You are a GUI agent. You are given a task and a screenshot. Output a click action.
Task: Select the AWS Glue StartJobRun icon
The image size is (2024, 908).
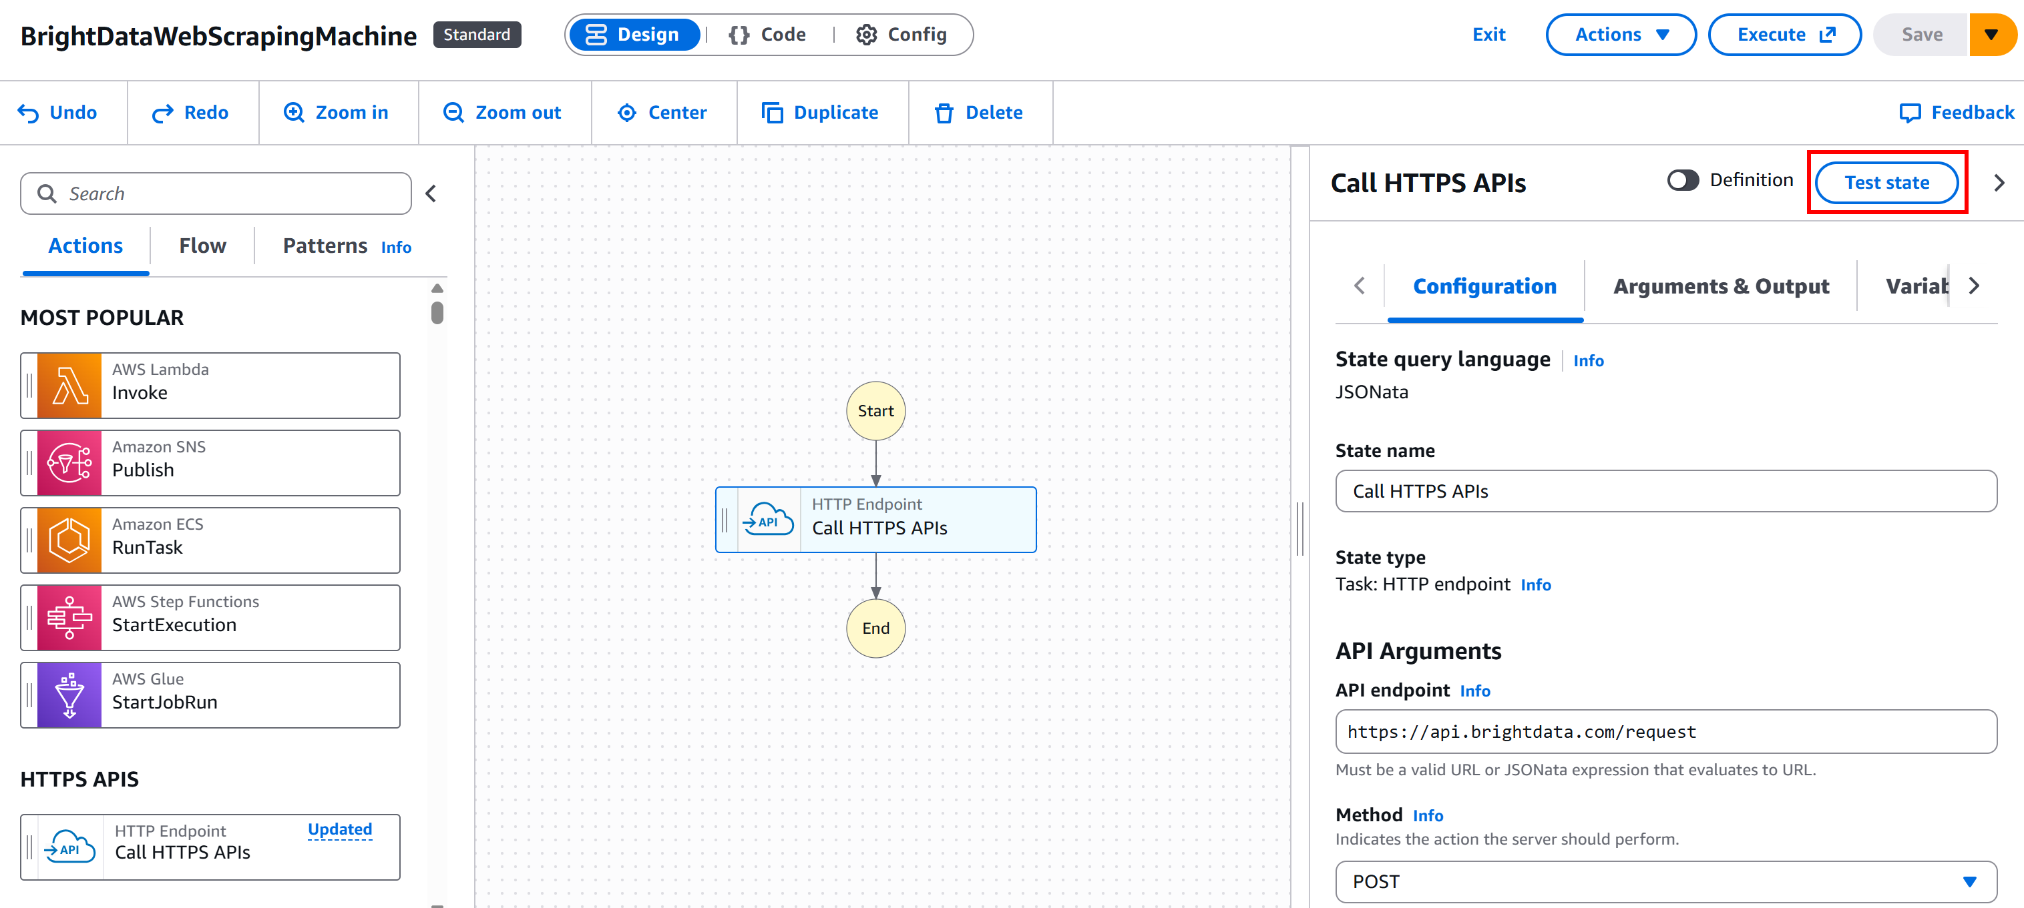coord(69,695)
